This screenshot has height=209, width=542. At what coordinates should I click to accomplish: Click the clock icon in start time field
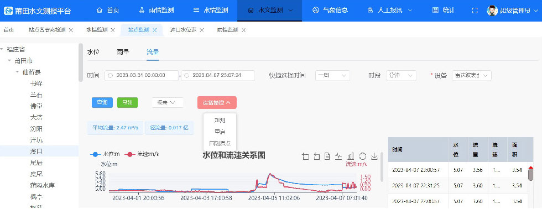(x=111, y=75)
